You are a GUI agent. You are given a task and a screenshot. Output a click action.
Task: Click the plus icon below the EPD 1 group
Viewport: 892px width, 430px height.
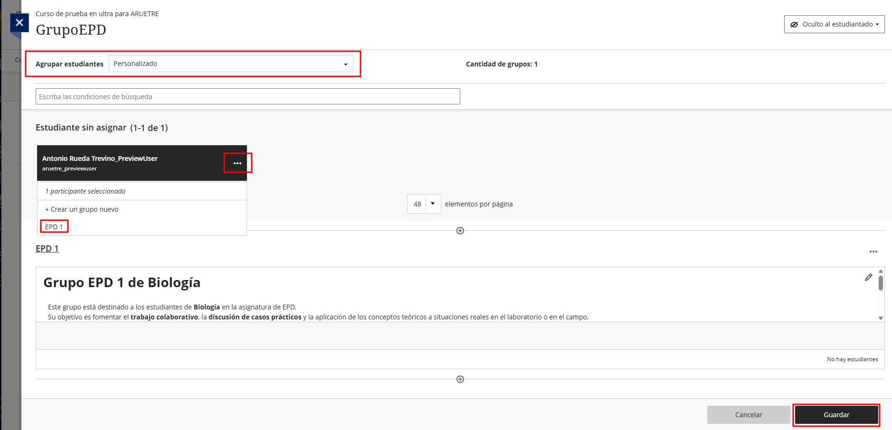(x=460, y=379)
